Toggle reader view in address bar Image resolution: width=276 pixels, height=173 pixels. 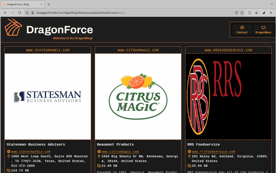click(x=236, y=13)
